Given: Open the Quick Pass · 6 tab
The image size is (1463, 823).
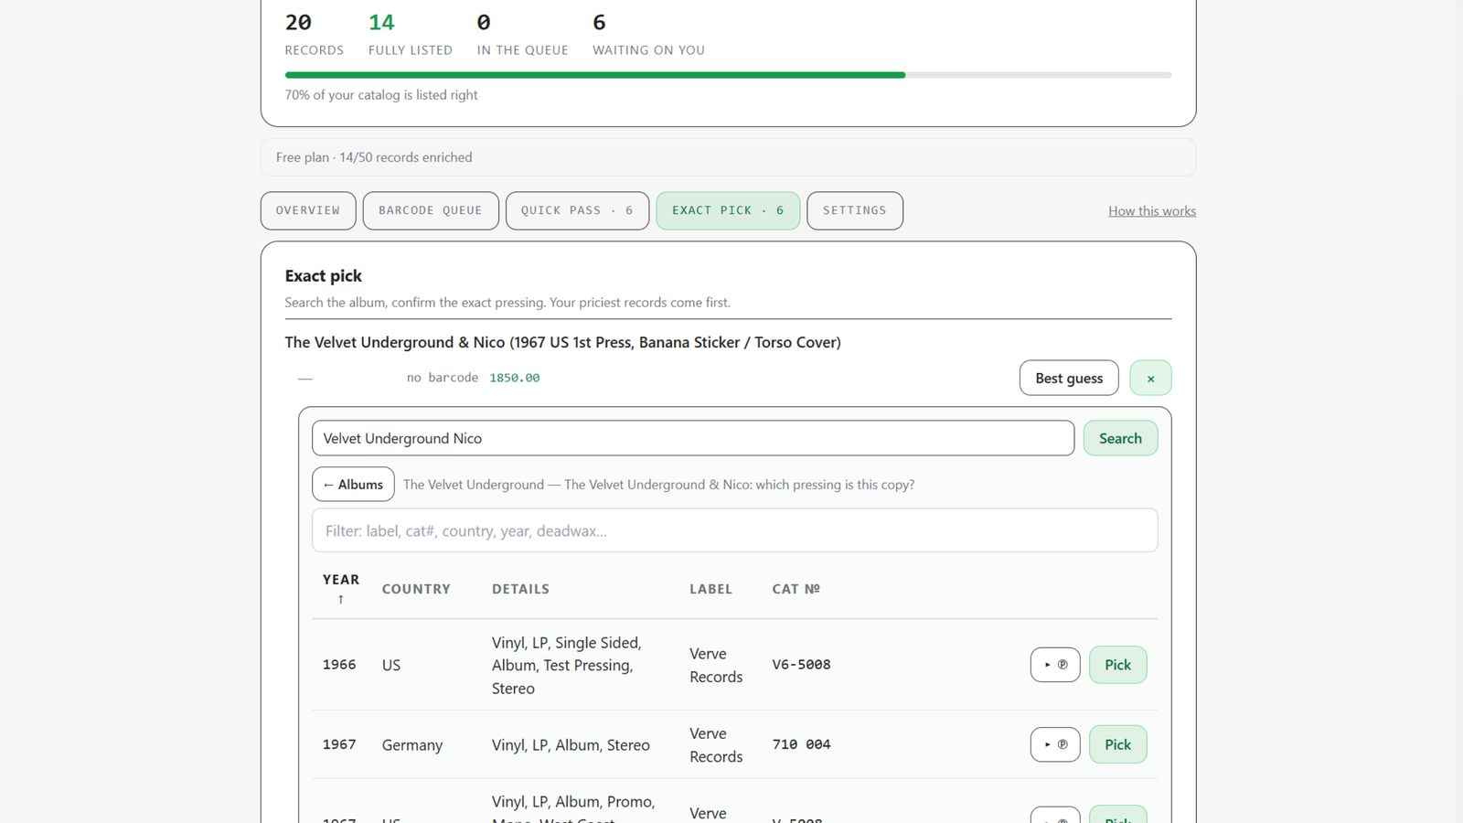Looking at the screenshot, I should (577, 210).
